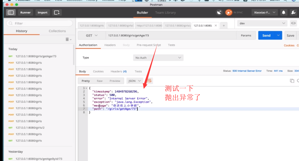Select the first 127.0.0.1:8080/girls request tab
This screenshot has width=299, height=161.
92,25
